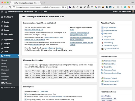This screenshot has height=101, width=135.
Task: Open a new browser tab
Action: tap(43, 3)
